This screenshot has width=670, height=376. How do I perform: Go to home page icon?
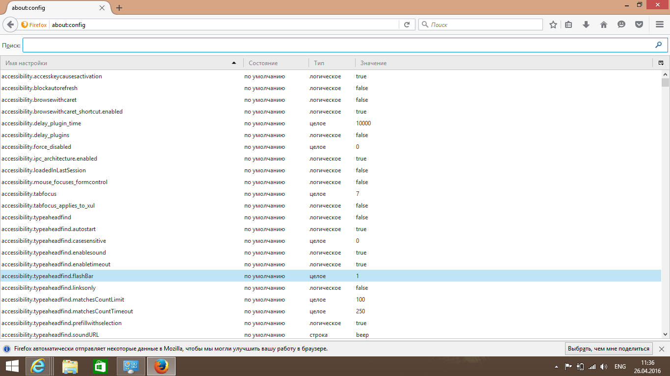click(x=604, y=24)
